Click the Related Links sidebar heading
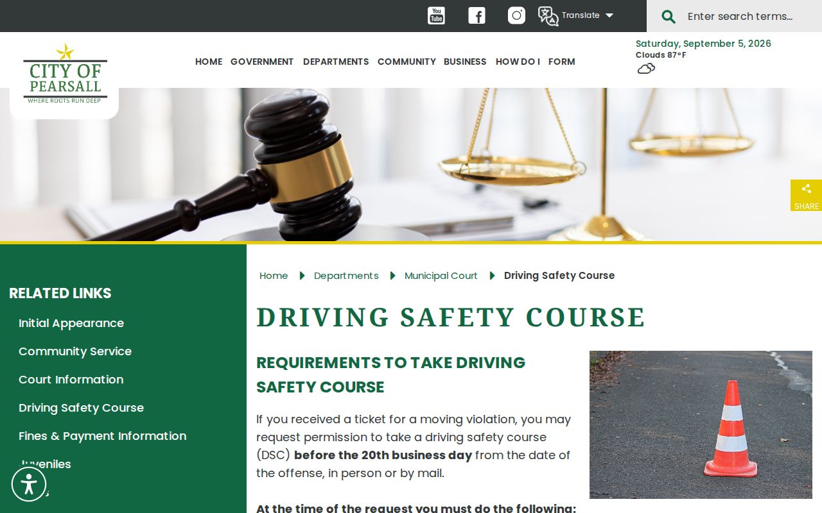 pos(60,293)
